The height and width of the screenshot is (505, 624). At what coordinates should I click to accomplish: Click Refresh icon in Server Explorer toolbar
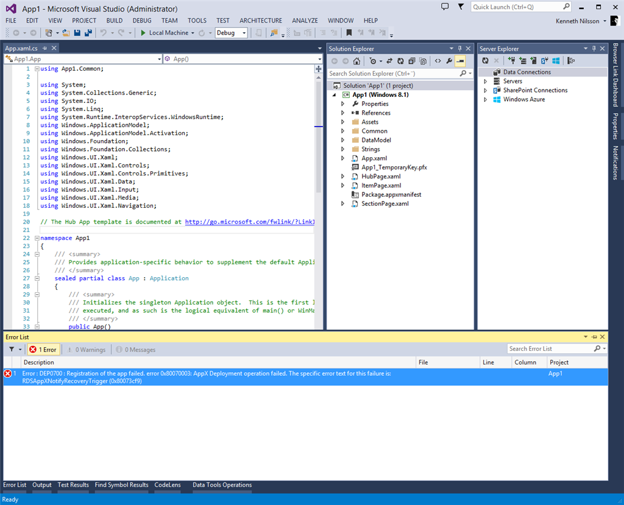click(x=485, y=61)
